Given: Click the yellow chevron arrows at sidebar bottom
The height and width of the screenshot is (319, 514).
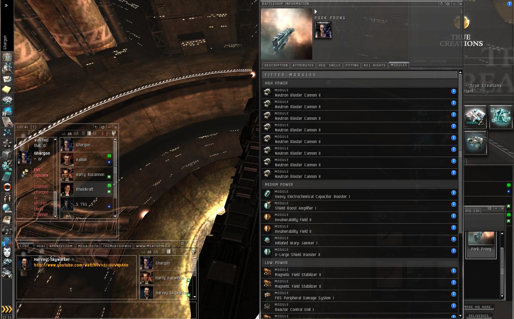Looking at the screenshot, I should tap(7, 309).
